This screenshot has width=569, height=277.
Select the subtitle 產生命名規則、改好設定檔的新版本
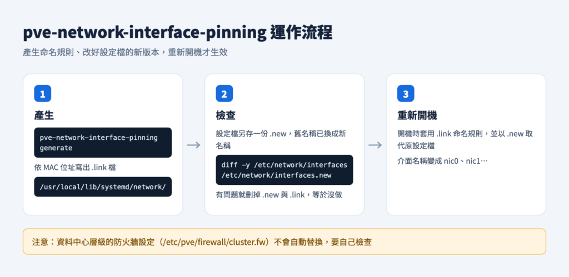[91, 52]
